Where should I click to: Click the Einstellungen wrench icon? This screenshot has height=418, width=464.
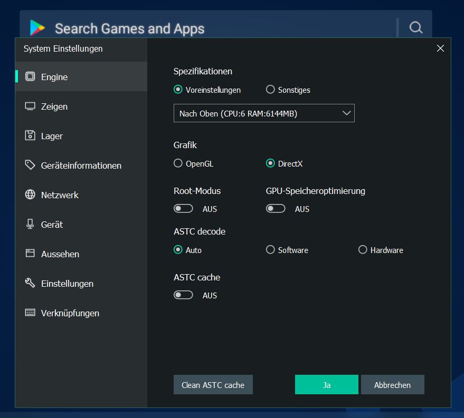[x=30, y=283]
